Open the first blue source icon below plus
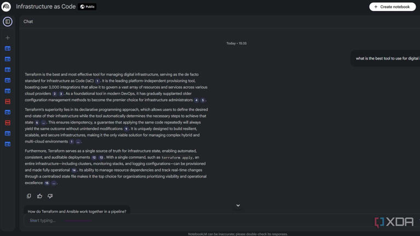Viewport: 420px width, 236px height. click(x=8, y=49)
